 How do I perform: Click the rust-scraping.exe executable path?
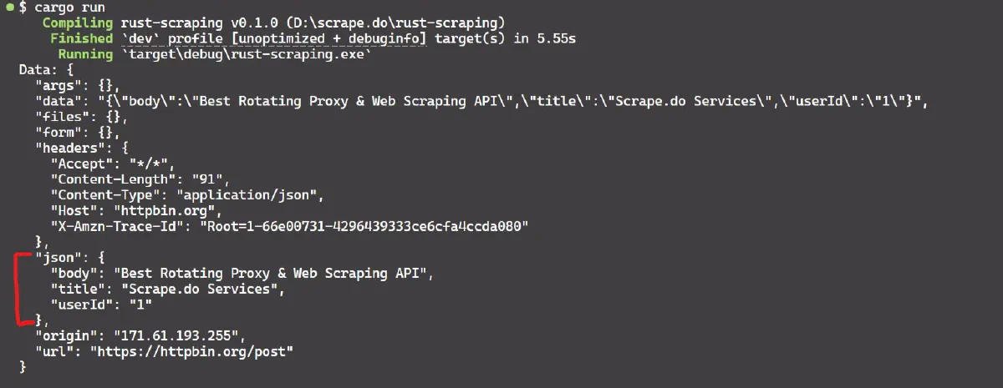248,54
